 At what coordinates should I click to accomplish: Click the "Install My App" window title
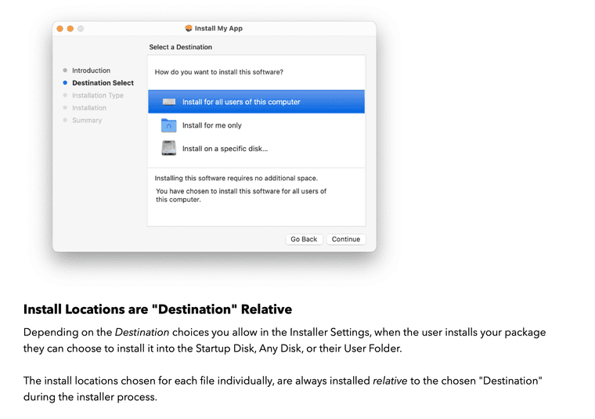tap(218, 28)
